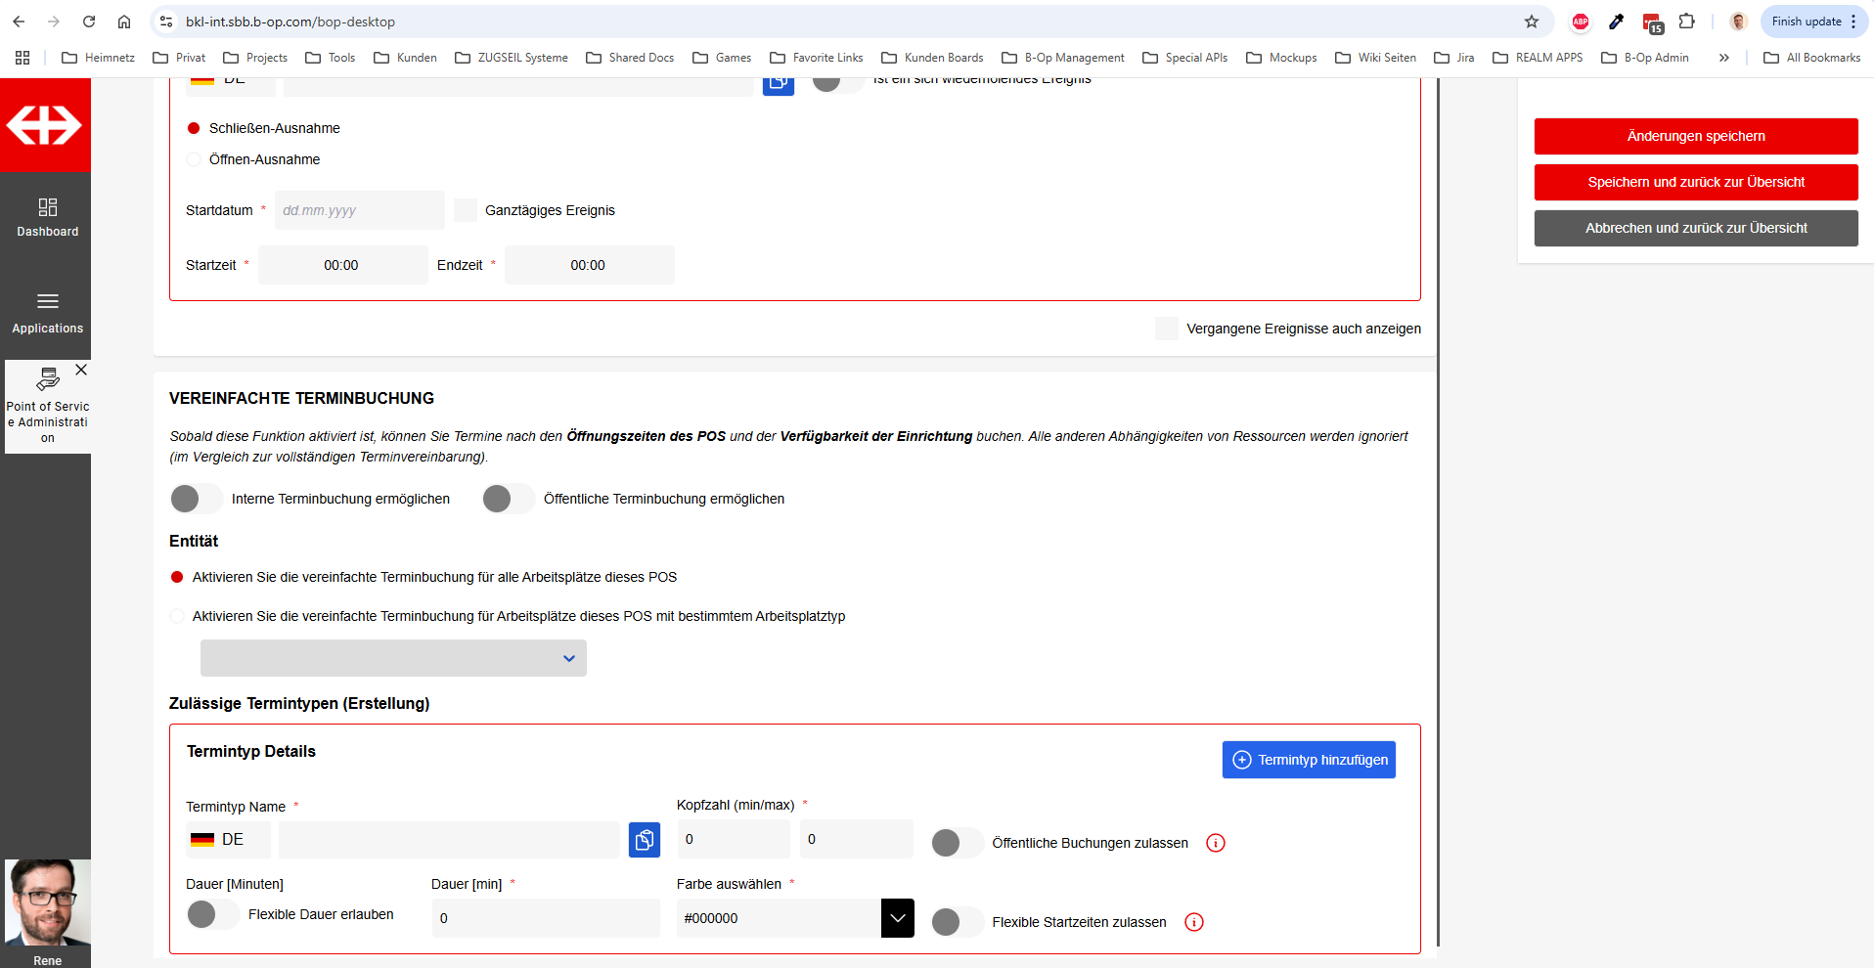
Task: Click the Farbe auswählen hex value field
Action: pos(779,918)
